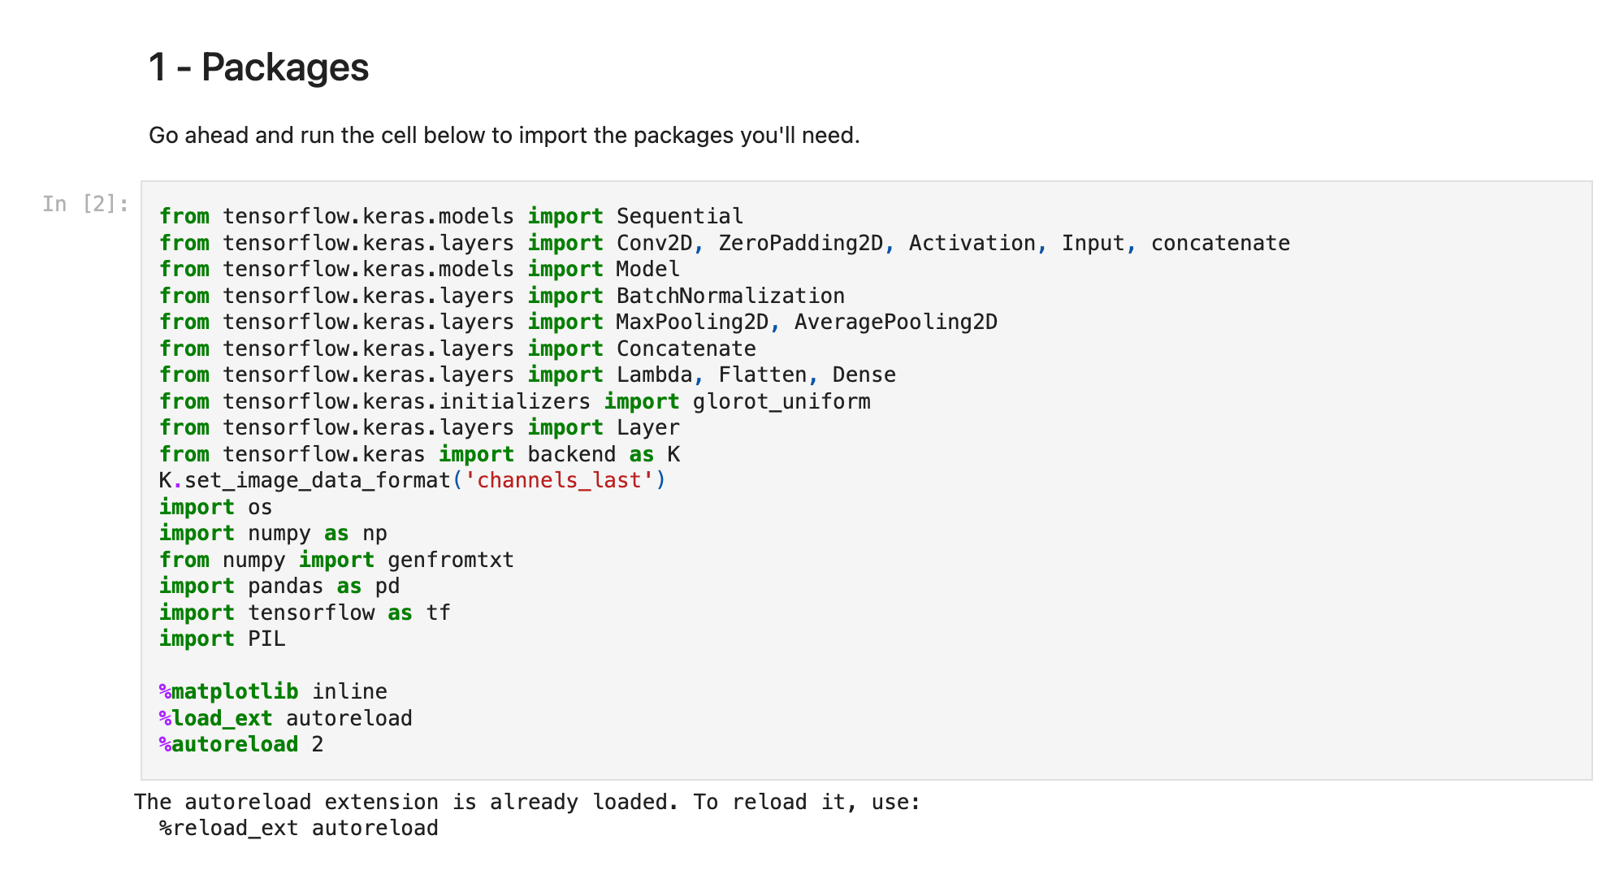Place cursor at glorot_uniform import
This screenshot has height=892, width=1615.
click(782, 401)
